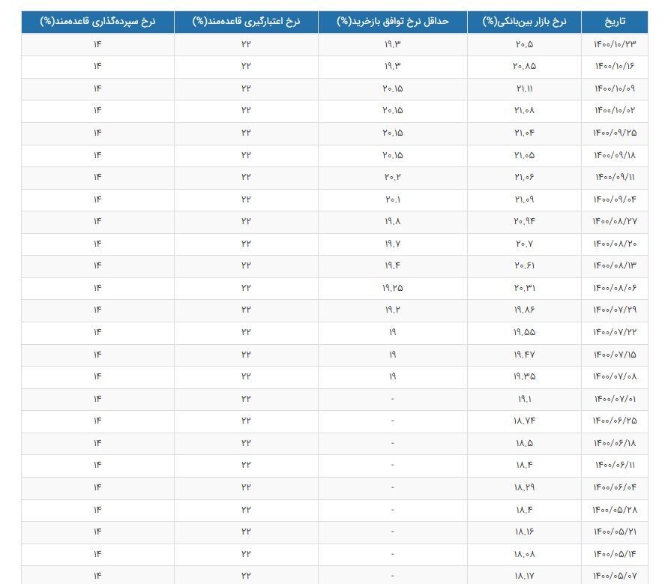Select the date cell ۱۴۰۰/۰۹/۰۴
The width and height of the screenshot is (671, 584).
tap(615, 199)
